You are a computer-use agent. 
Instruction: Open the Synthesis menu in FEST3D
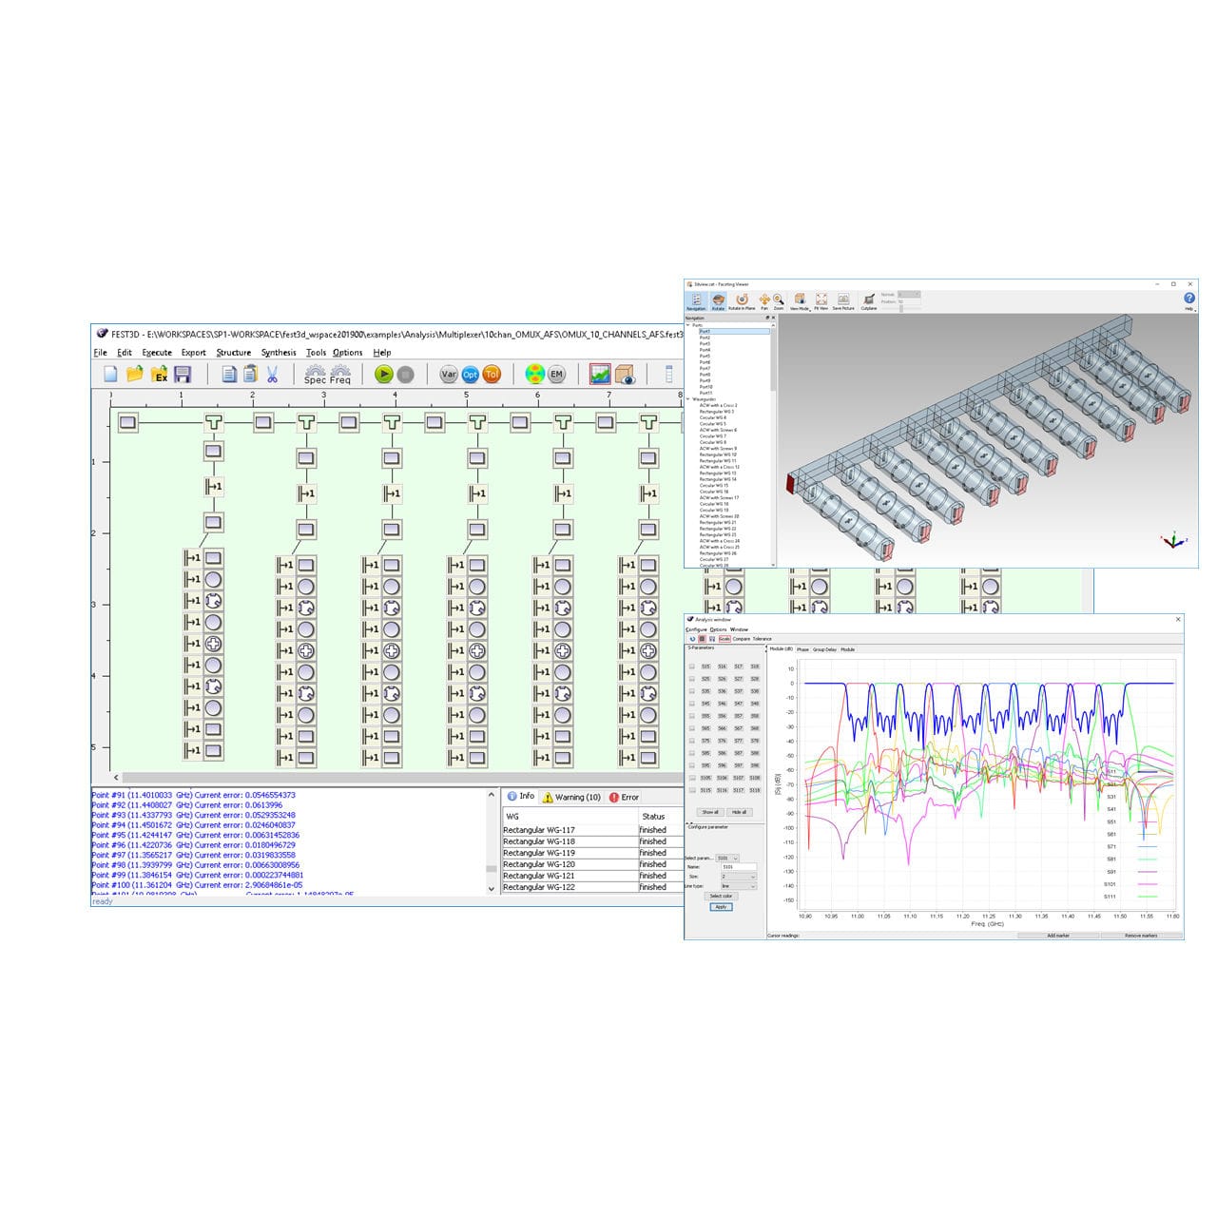click(277, 353)
